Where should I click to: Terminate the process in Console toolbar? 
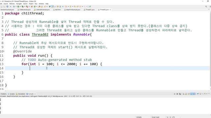(174, 94)
